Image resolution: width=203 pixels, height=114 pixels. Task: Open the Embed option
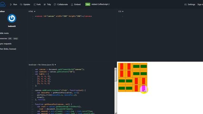(x=76, y=4)
